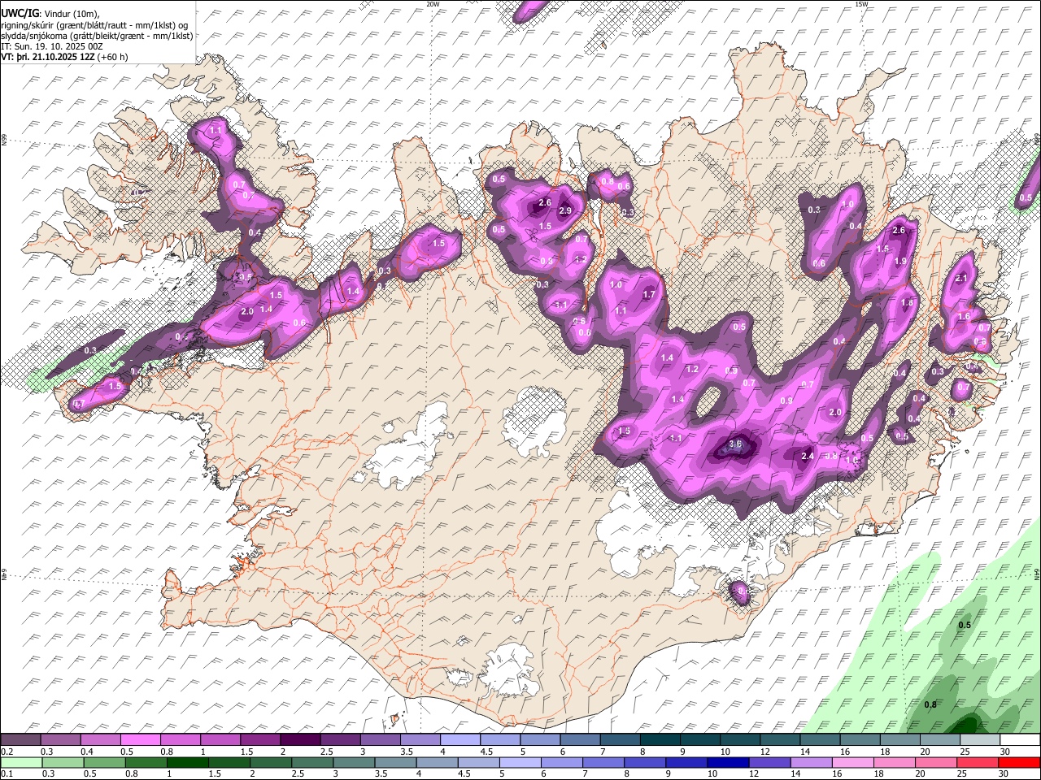Click the black '0.5' rain value offshore southeast
The height and width of the screenshot is (780, 1041).
coord(965,625)
